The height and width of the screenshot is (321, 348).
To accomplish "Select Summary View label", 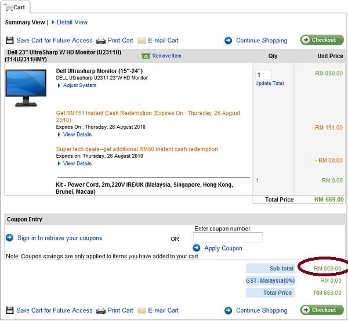I will pos(25,23).
